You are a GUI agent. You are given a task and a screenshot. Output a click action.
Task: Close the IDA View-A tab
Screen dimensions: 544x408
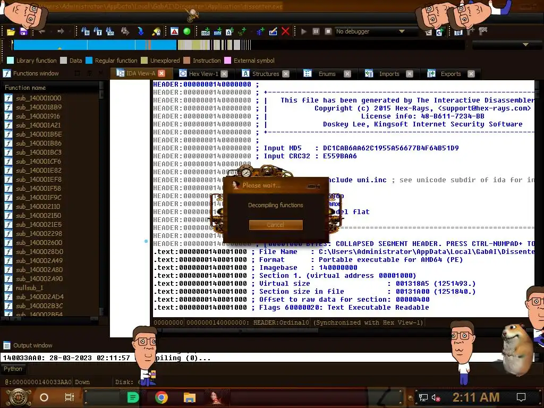[161, 73]
